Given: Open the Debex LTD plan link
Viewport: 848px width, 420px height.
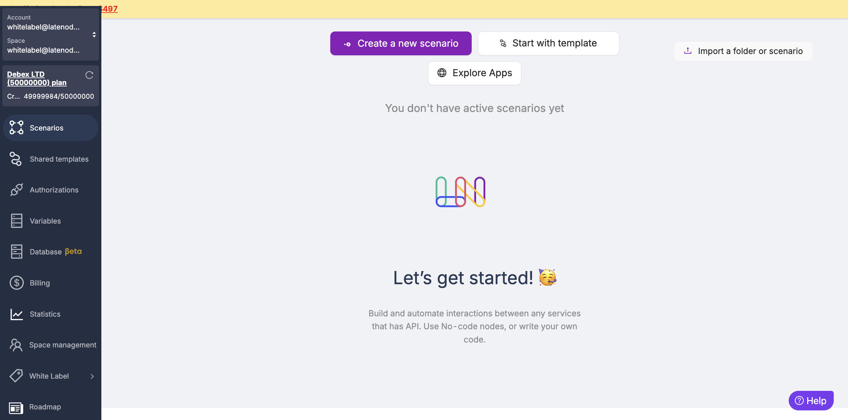Looking at the screenshot, I should tap(36, 79).
